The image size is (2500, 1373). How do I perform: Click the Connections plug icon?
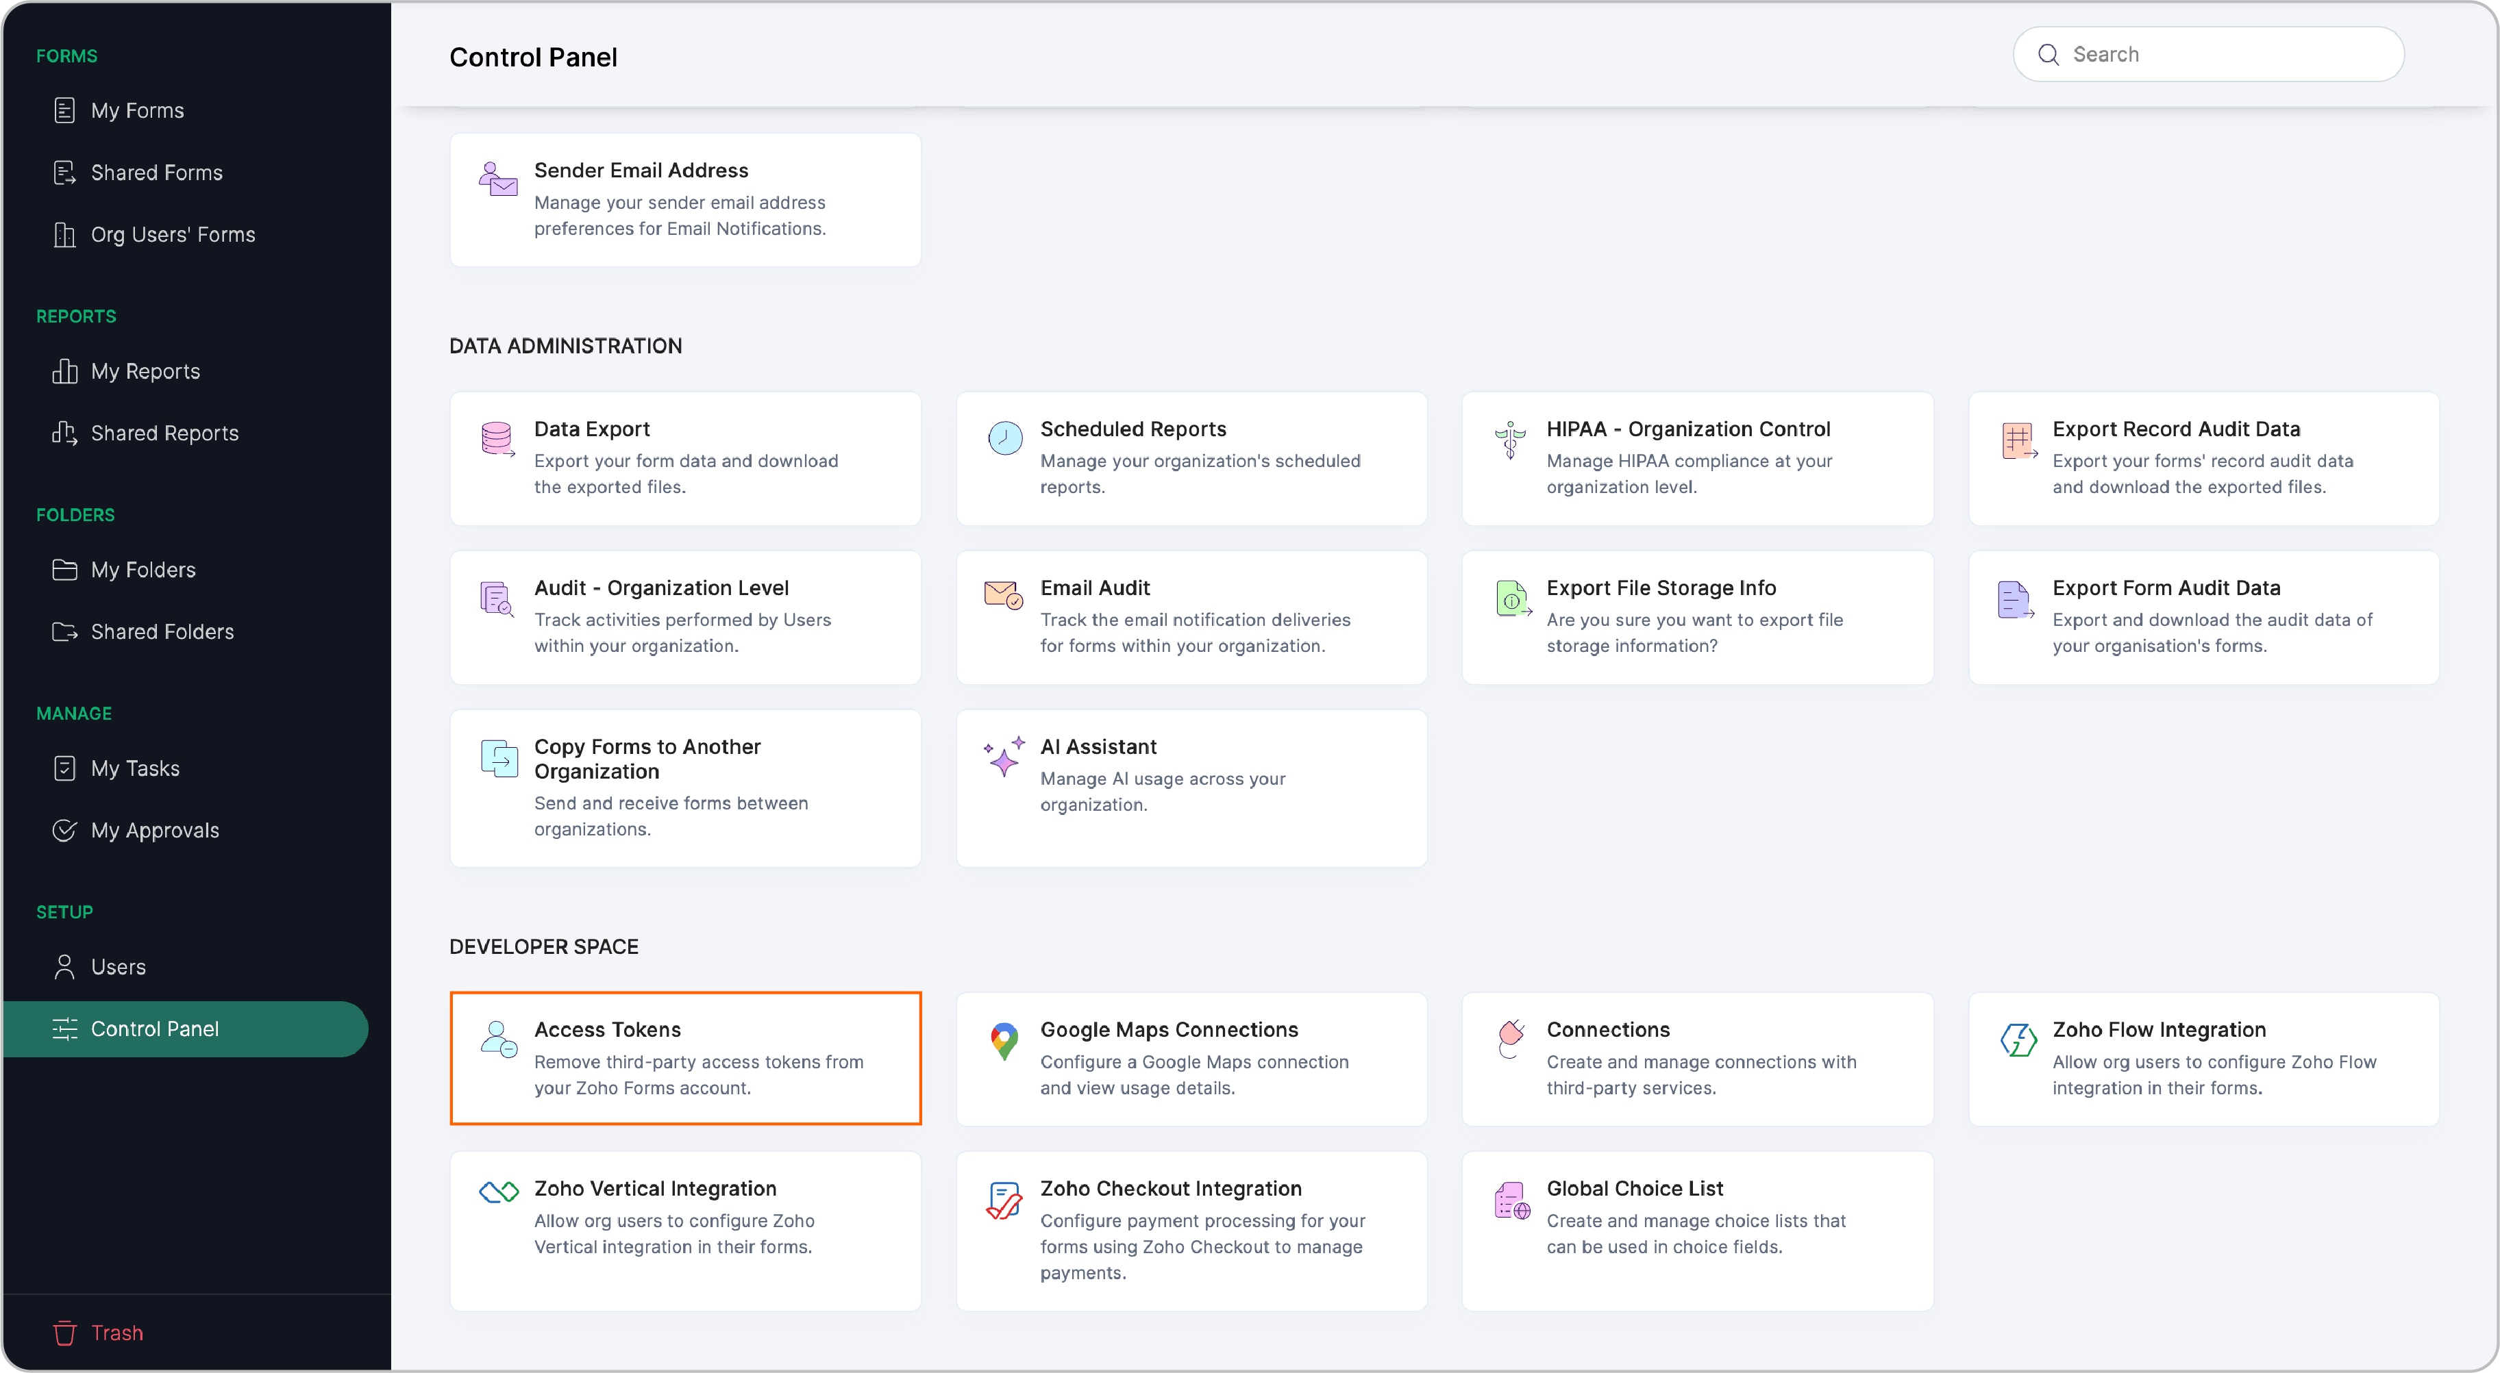[1510, 1040]
